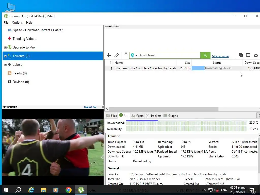This screenshot has height=195, width=260.
Task: Click the Add Torrent from URL link icon
Action: (117, 55)
